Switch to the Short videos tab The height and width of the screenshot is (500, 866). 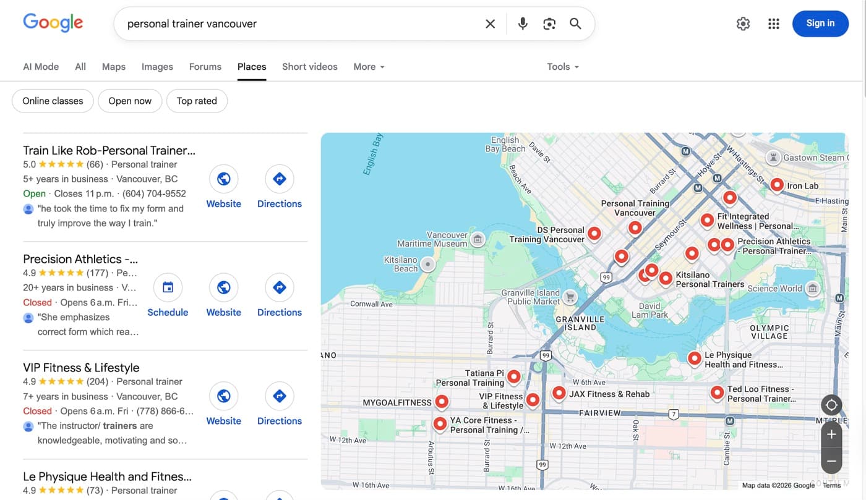tap(310, 67)
